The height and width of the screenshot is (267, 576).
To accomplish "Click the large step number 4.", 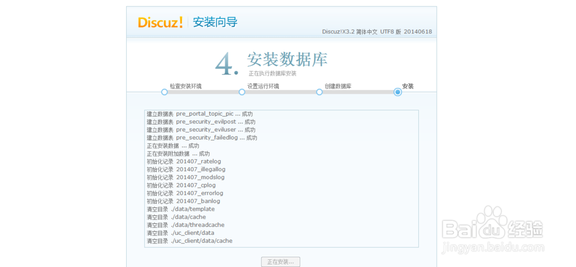I will [226, 64].
